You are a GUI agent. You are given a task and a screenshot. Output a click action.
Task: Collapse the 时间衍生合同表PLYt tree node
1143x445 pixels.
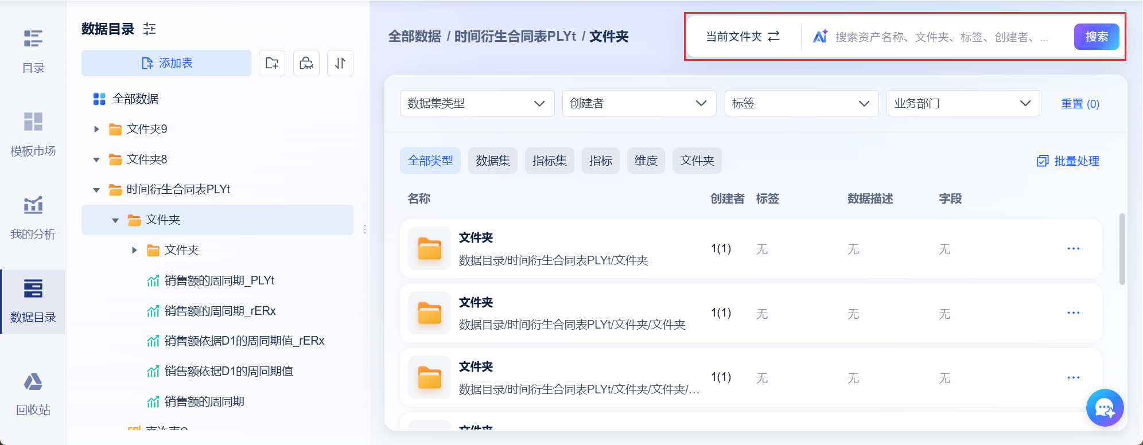tap(96, 190)
